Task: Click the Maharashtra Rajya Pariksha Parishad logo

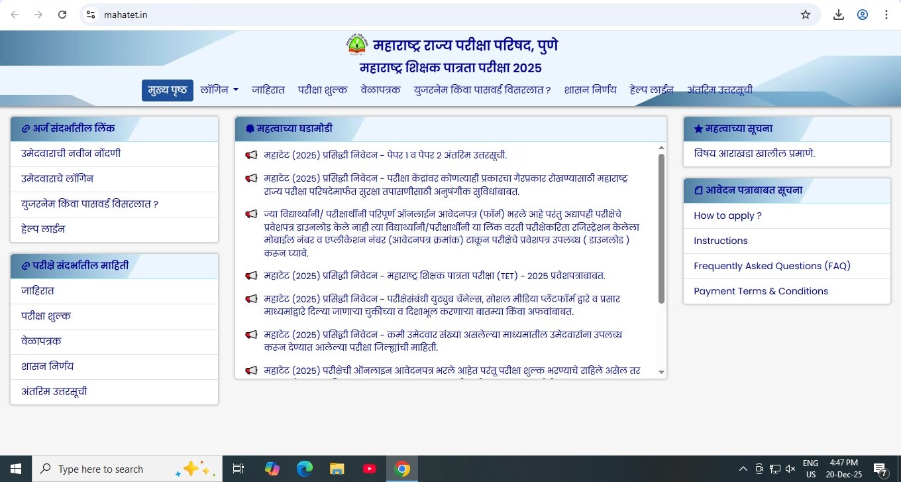Action: click(356, 44)
